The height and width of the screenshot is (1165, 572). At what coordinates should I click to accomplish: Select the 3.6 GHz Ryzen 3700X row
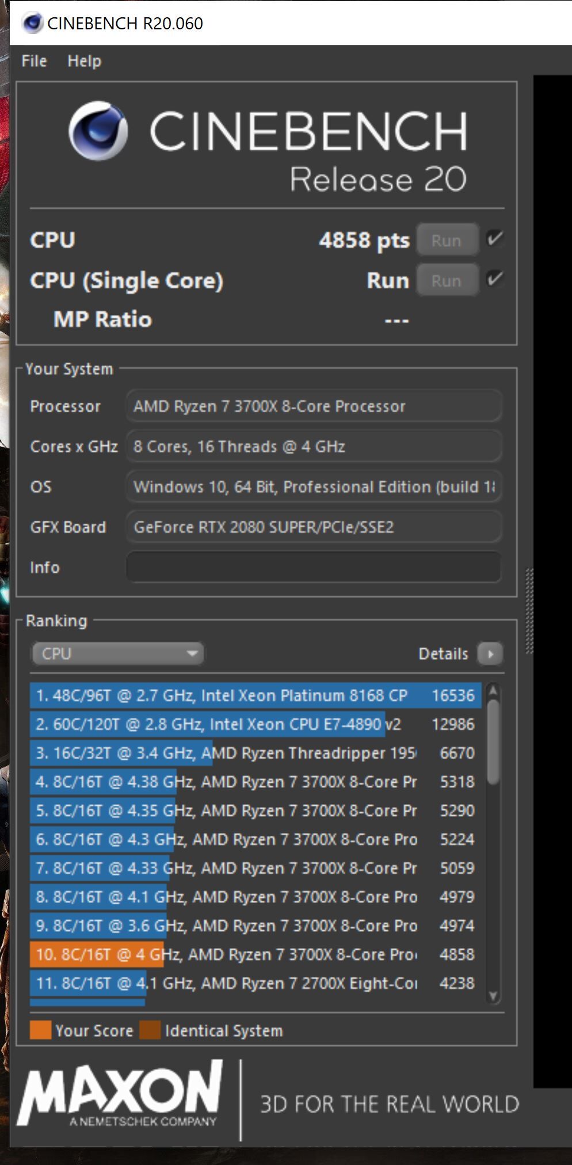click(x=256, y=926)
